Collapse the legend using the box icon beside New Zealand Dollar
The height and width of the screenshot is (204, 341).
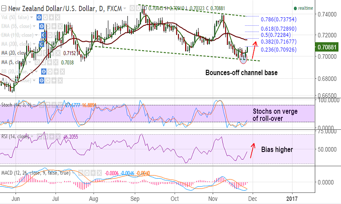coord(4,8)
